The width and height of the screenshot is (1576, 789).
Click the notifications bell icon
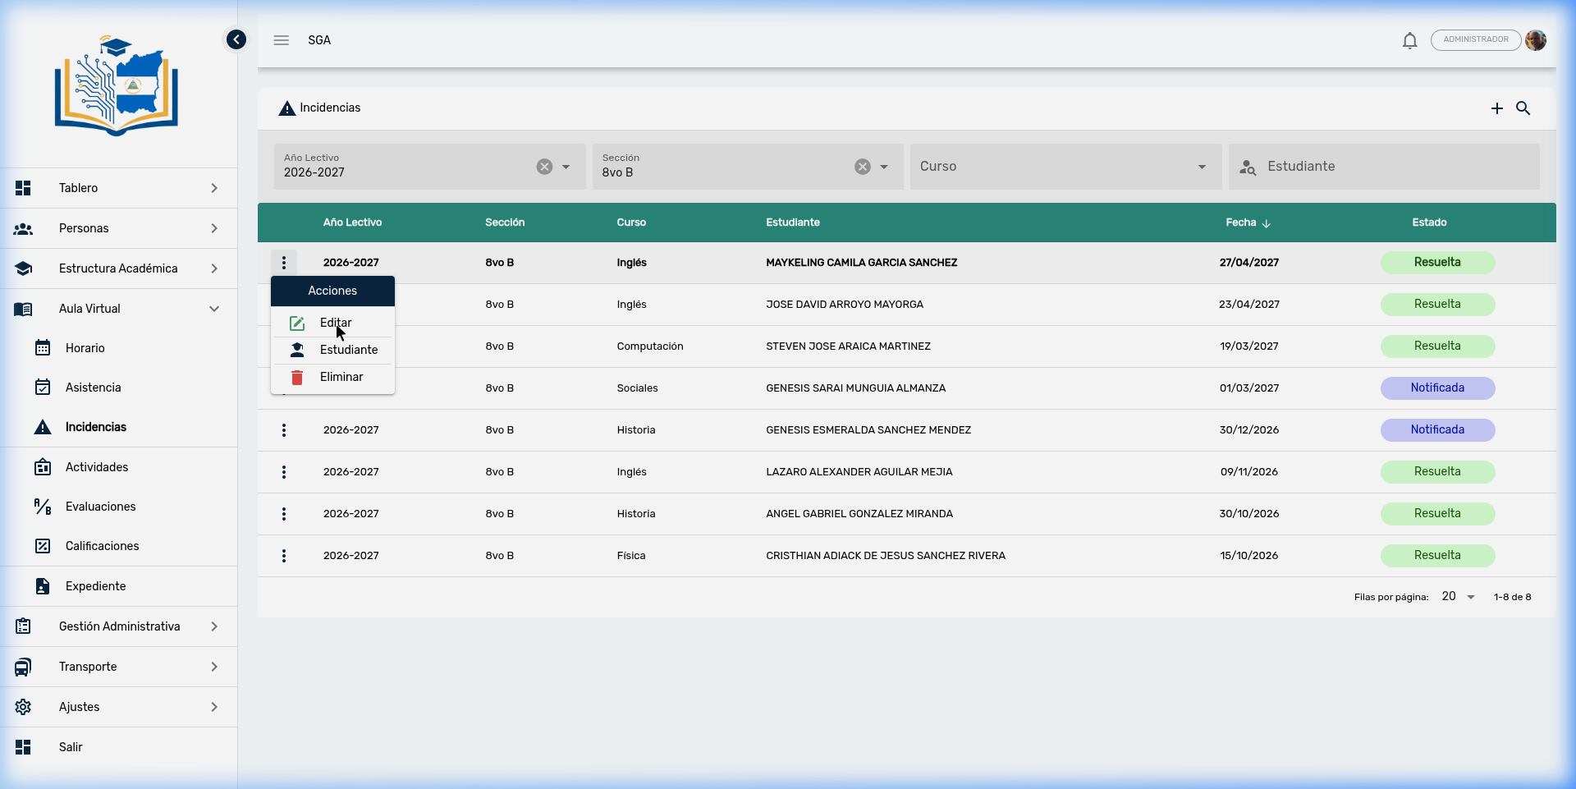(x=1409, y=40)
